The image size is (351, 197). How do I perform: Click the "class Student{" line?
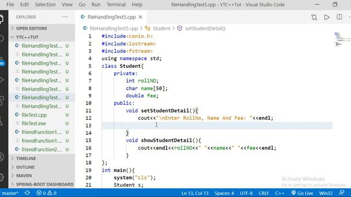pos(123,66)
